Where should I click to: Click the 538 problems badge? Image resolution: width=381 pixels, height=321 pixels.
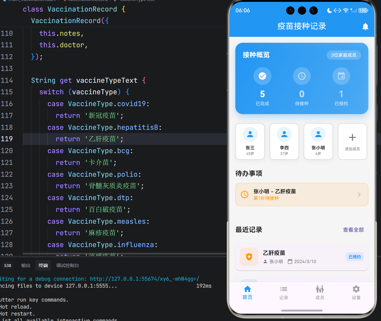[8, 266]
